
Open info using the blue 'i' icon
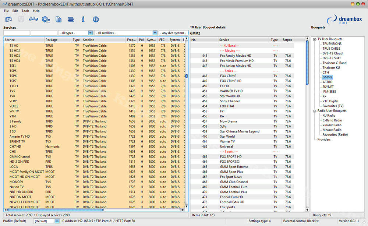pyautogui.click(x=83, y=19)
